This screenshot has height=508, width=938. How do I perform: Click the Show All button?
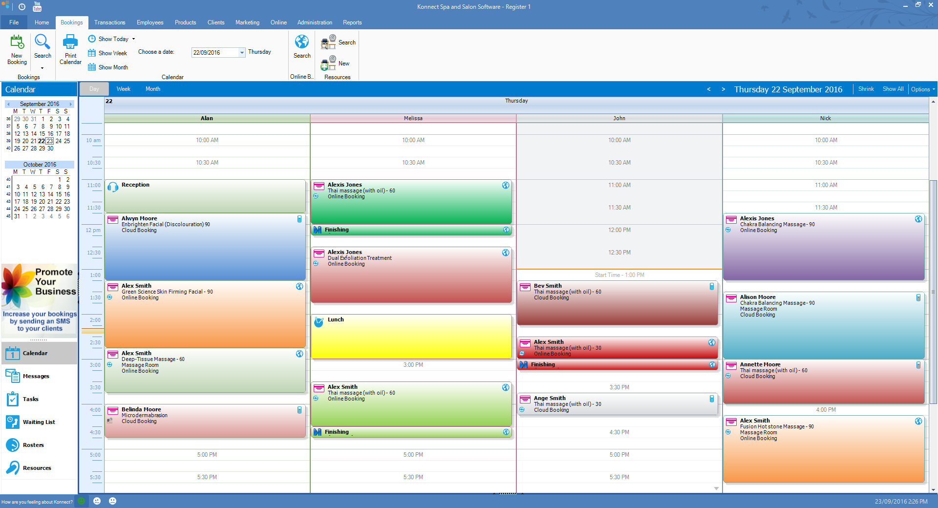(x=893, y=89)
